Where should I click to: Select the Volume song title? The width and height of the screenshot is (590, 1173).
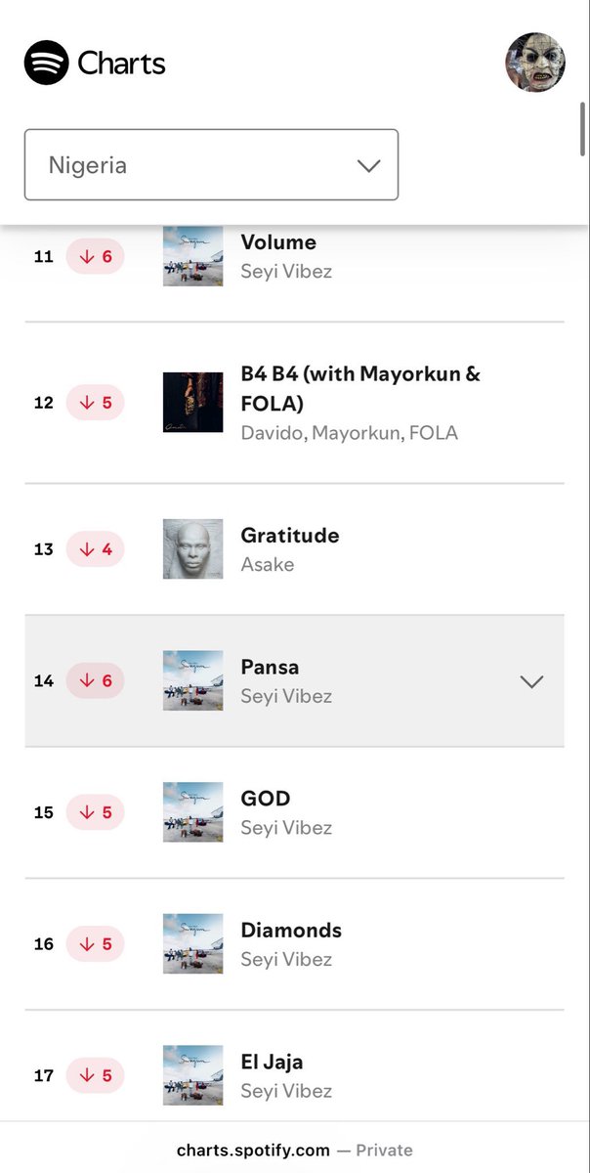278,242
